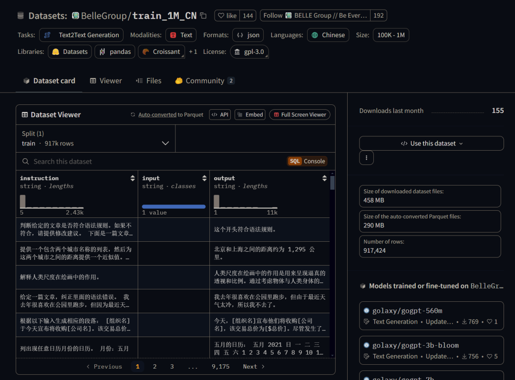Open the Datasets library tag

click(70, 51)
